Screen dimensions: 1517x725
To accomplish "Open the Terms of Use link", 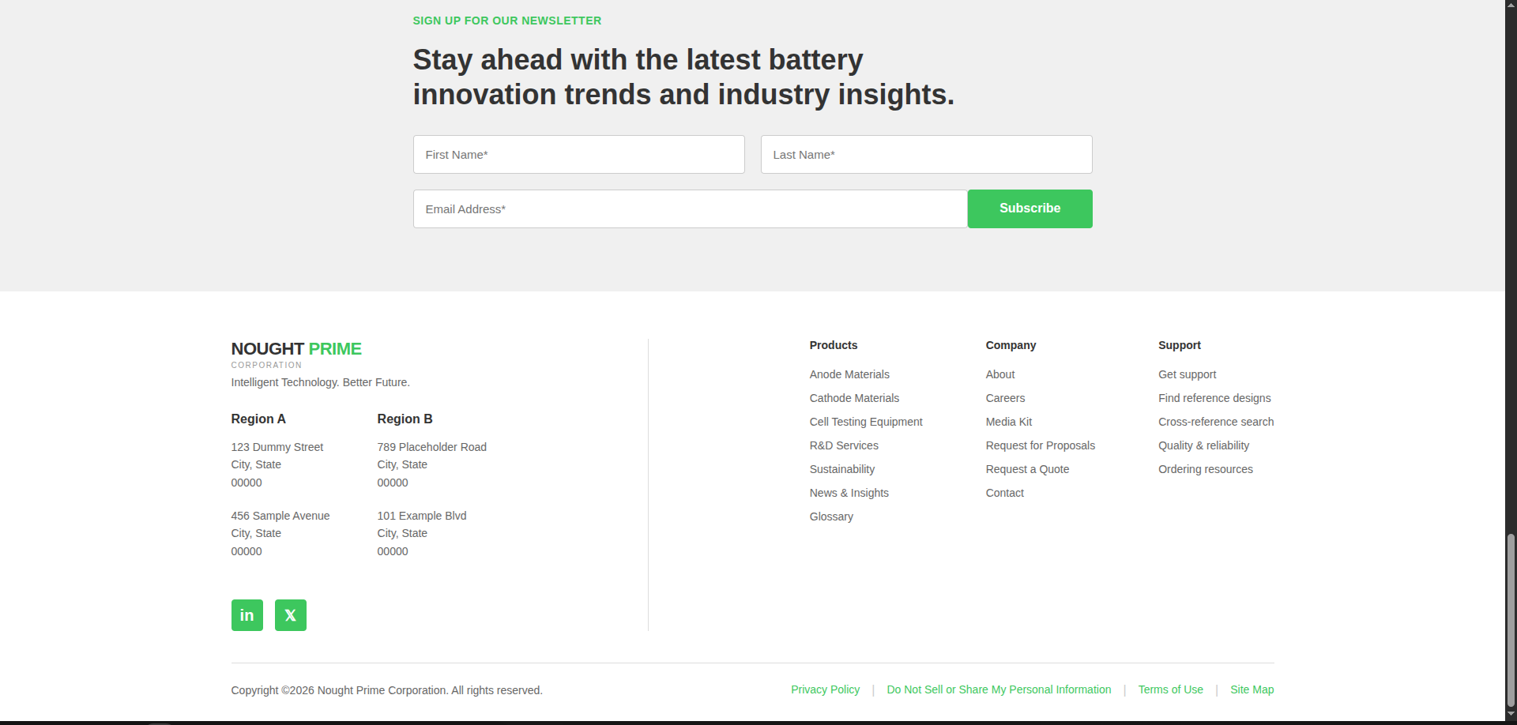I will (1170, 689).
